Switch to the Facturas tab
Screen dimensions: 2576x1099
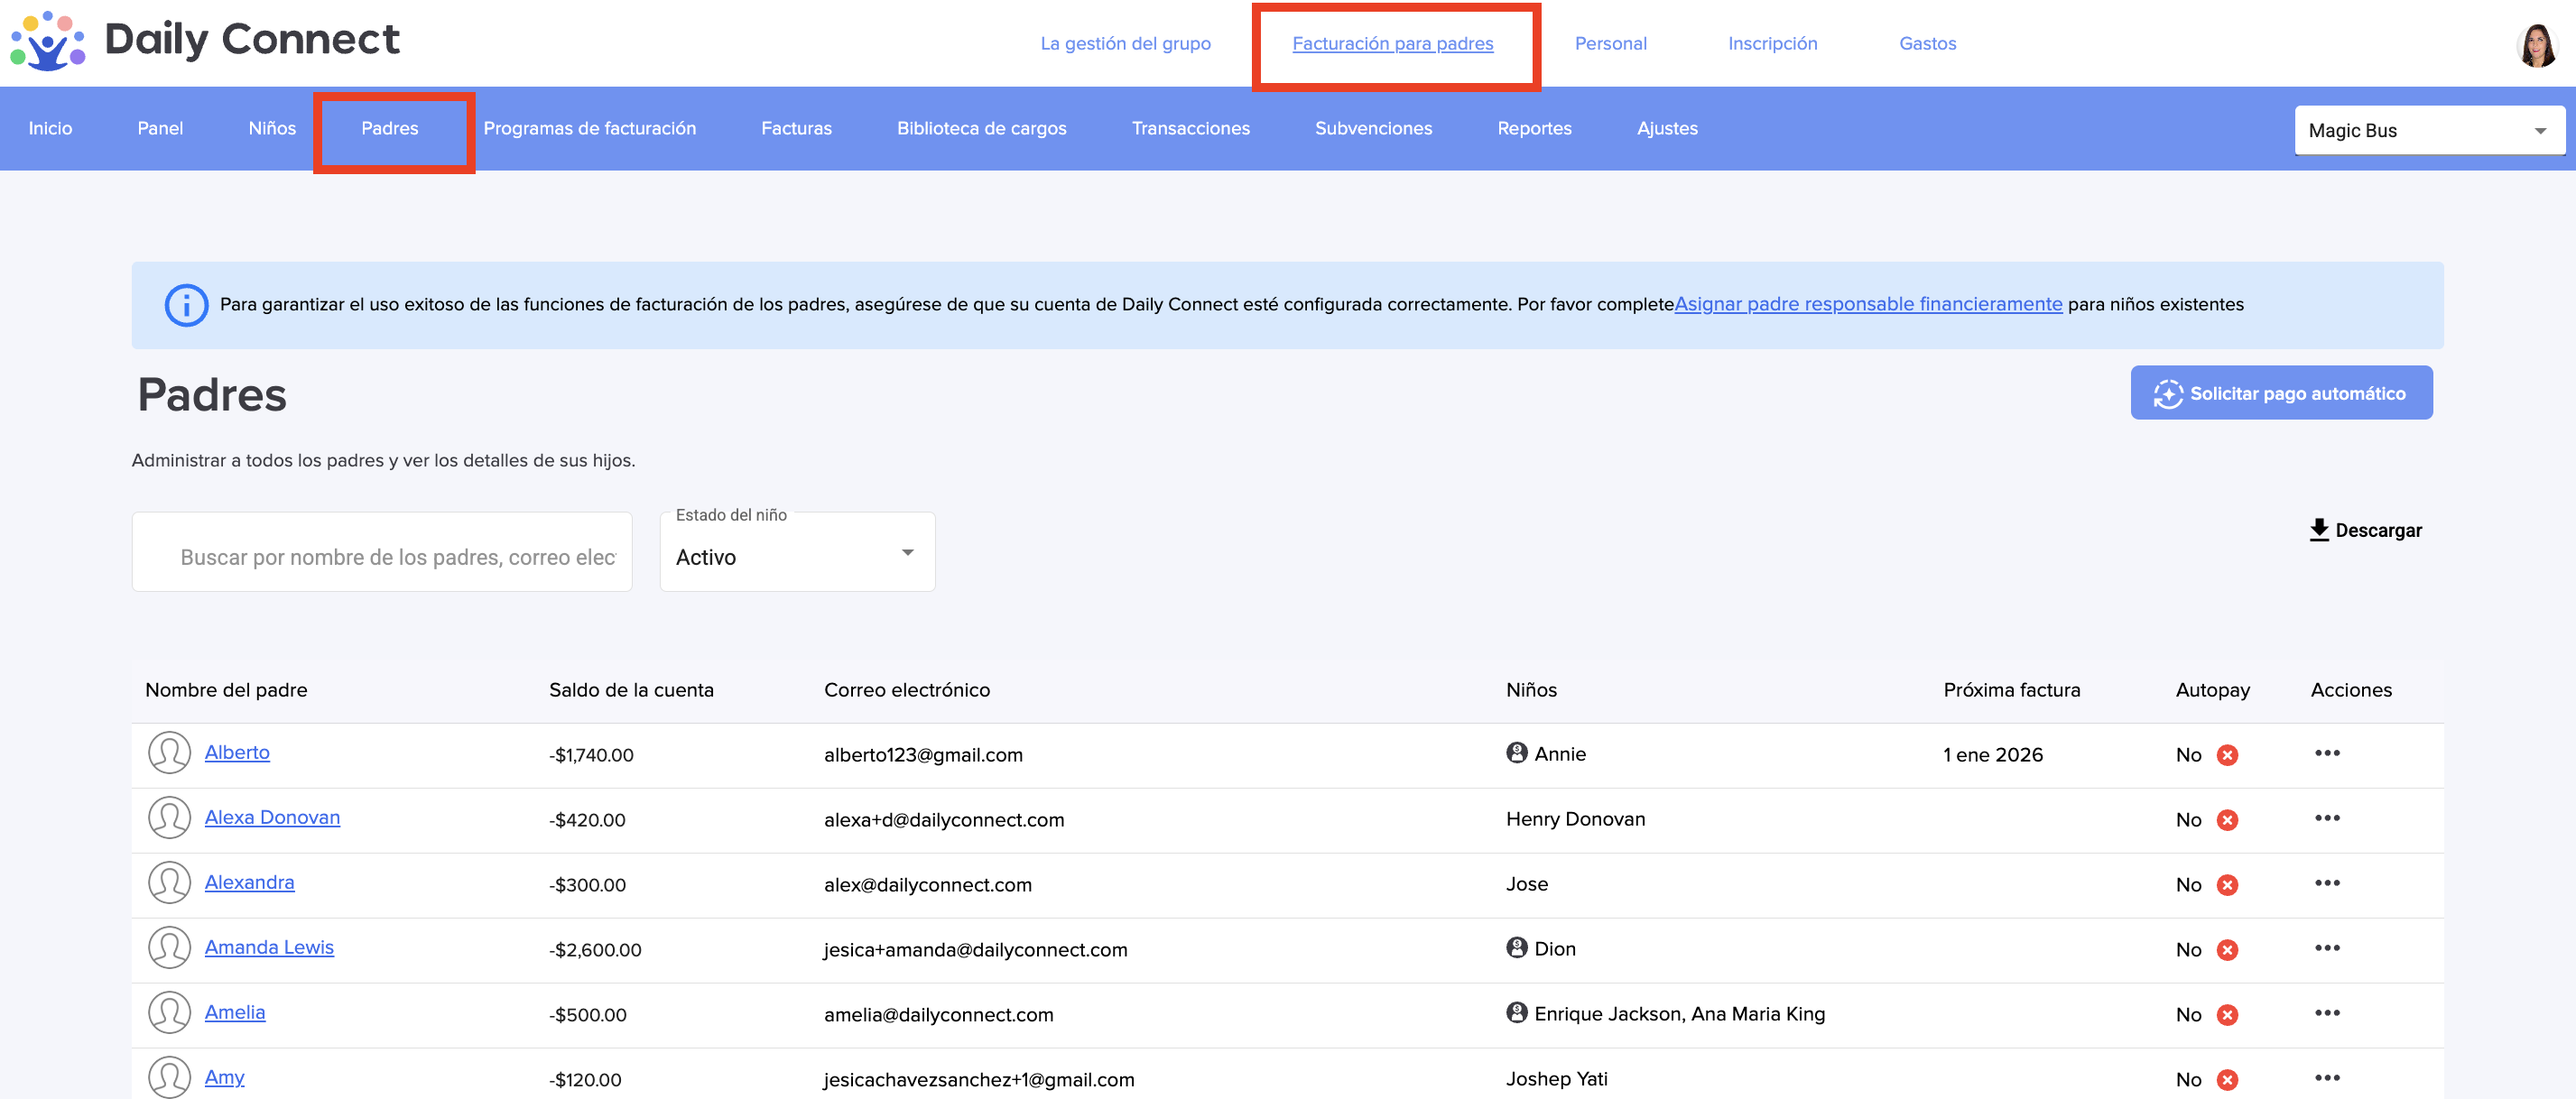tap(796, 129)
